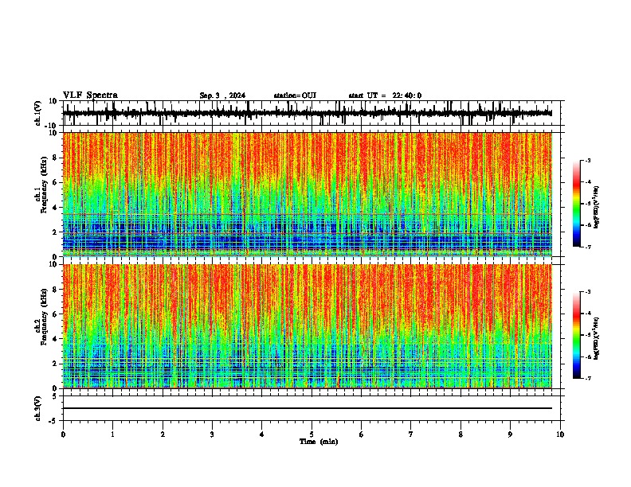Click the "-3" tick on ch.2 colorbar
Image resolution: width=631 pixels, height=487 pixels.
(x=588, y=292)
